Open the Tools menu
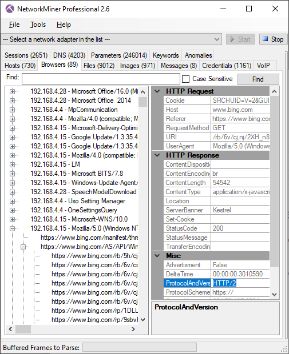Viewport: 289px width, 354px height. pos(38,25)
